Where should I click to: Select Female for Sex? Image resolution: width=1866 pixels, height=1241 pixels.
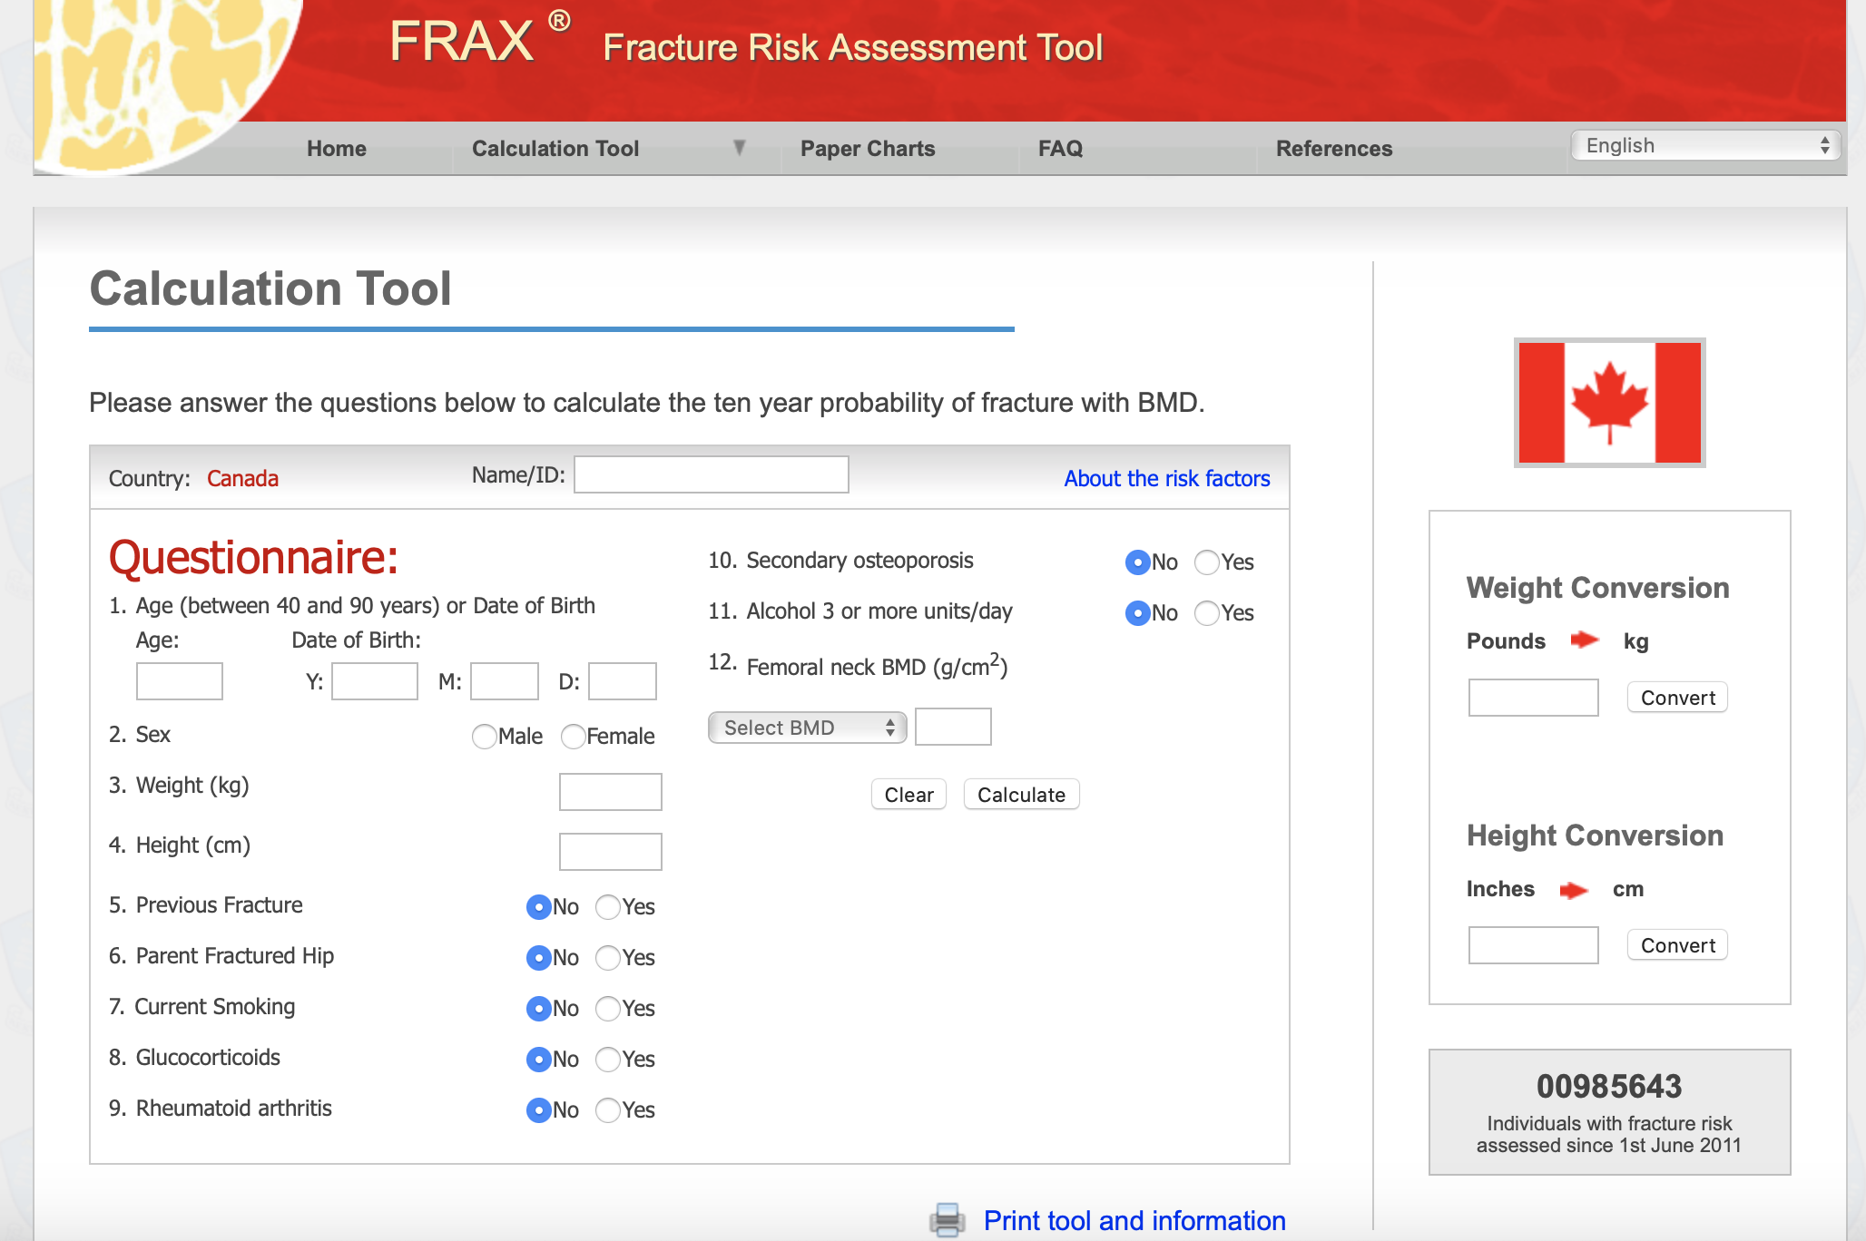coord(574,737)
